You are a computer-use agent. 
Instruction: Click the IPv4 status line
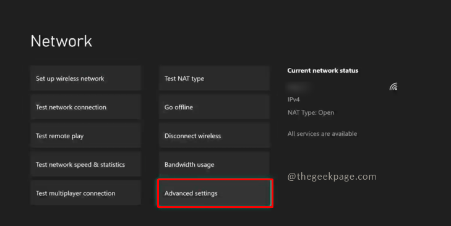293,99
